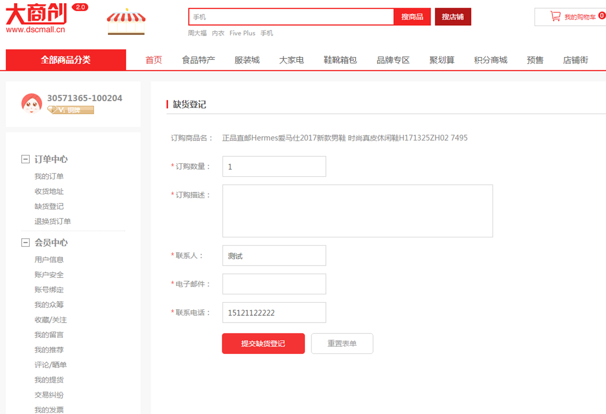Focus the 订购描述 text area
The width and height of the screenshot is (606, 414).
point(358,211)
